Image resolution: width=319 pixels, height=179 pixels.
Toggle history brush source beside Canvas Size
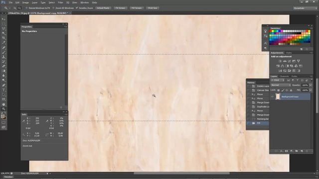tap(249, 90)
